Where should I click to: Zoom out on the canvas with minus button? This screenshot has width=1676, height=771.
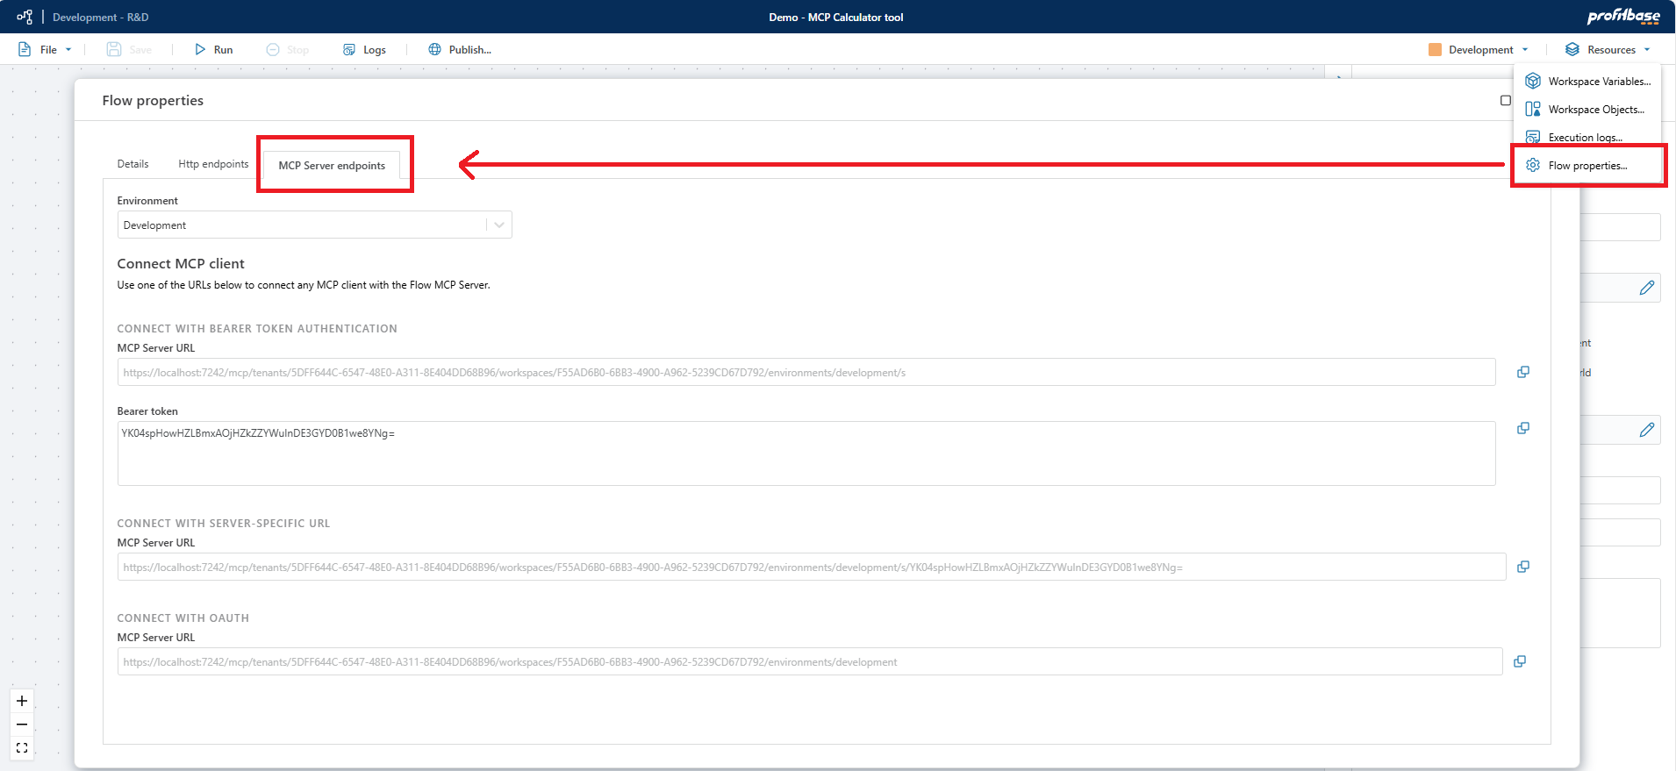(22, 725)
